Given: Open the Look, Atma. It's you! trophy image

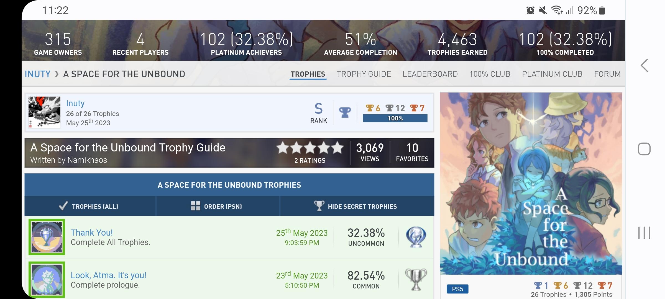Looking at the screenshot, I should click(47, 280).
